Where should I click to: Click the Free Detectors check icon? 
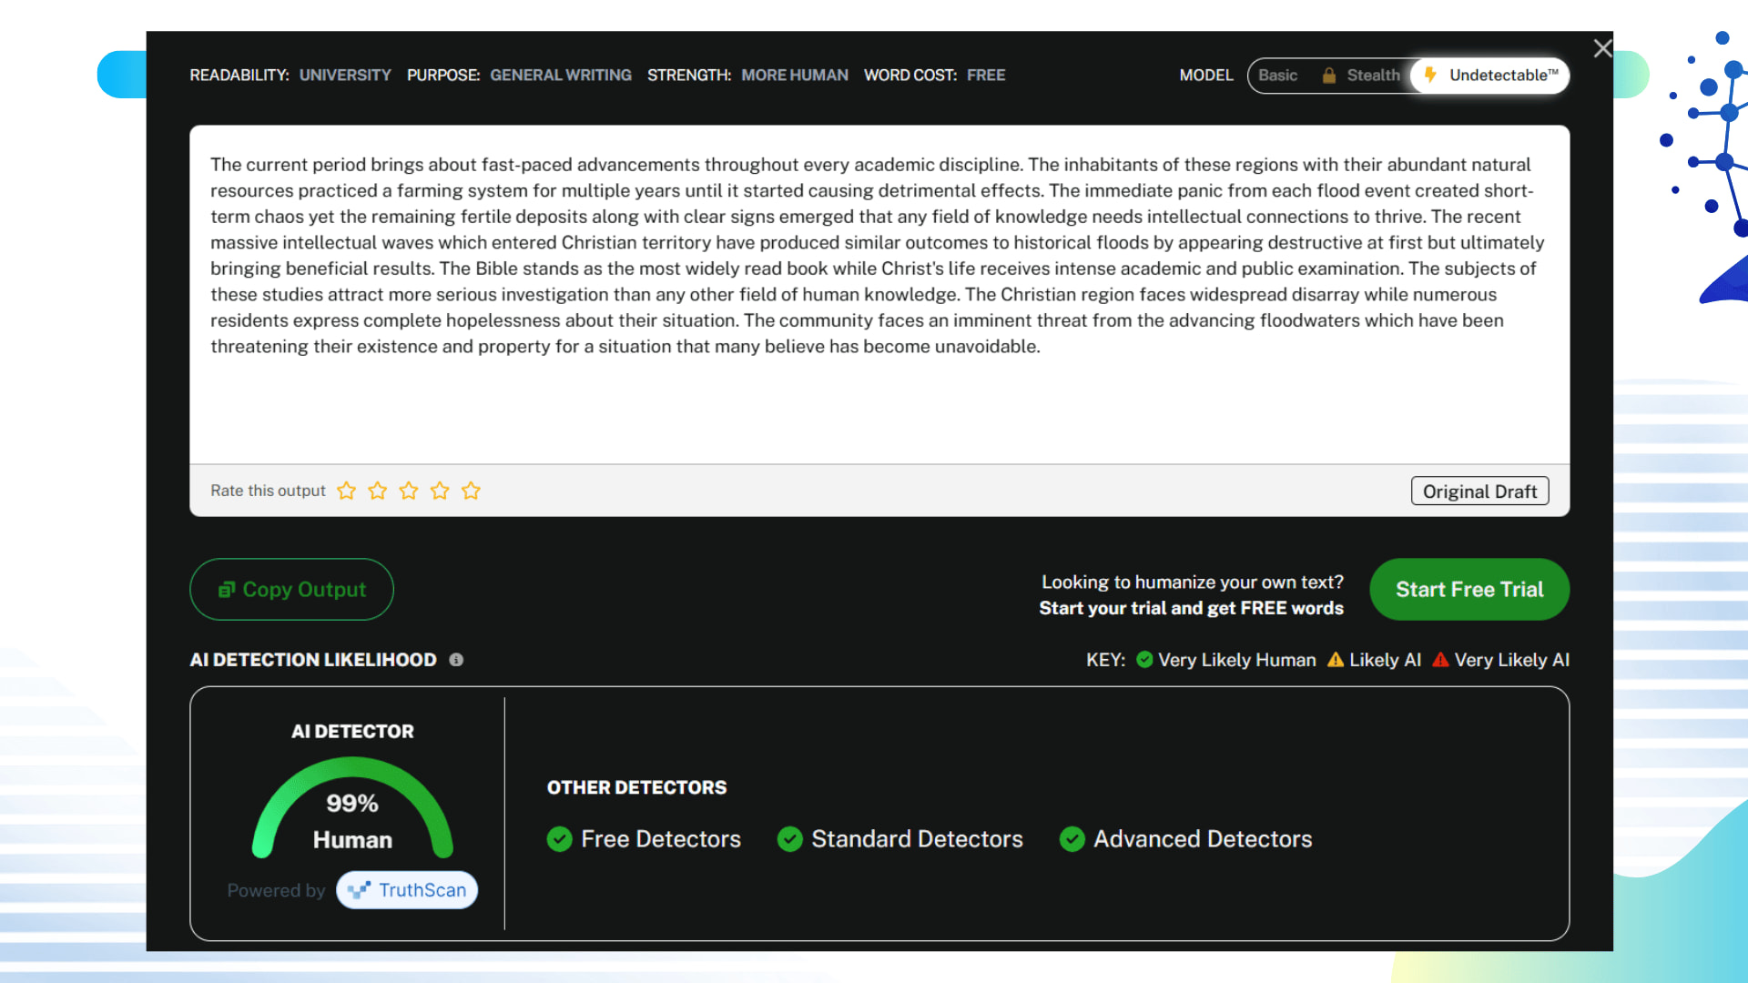click(559, 839)
